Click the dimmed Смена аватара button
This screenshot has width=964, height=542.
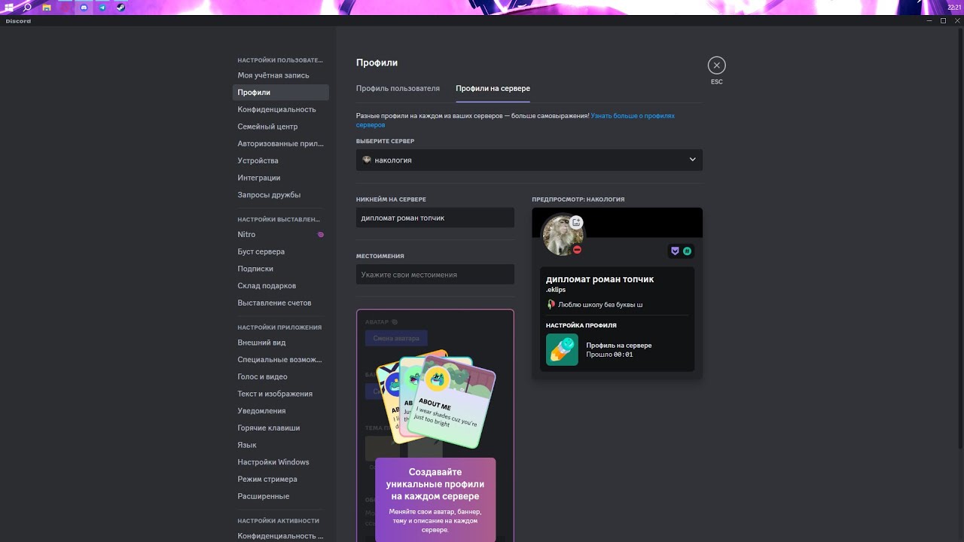coord(396,338)
